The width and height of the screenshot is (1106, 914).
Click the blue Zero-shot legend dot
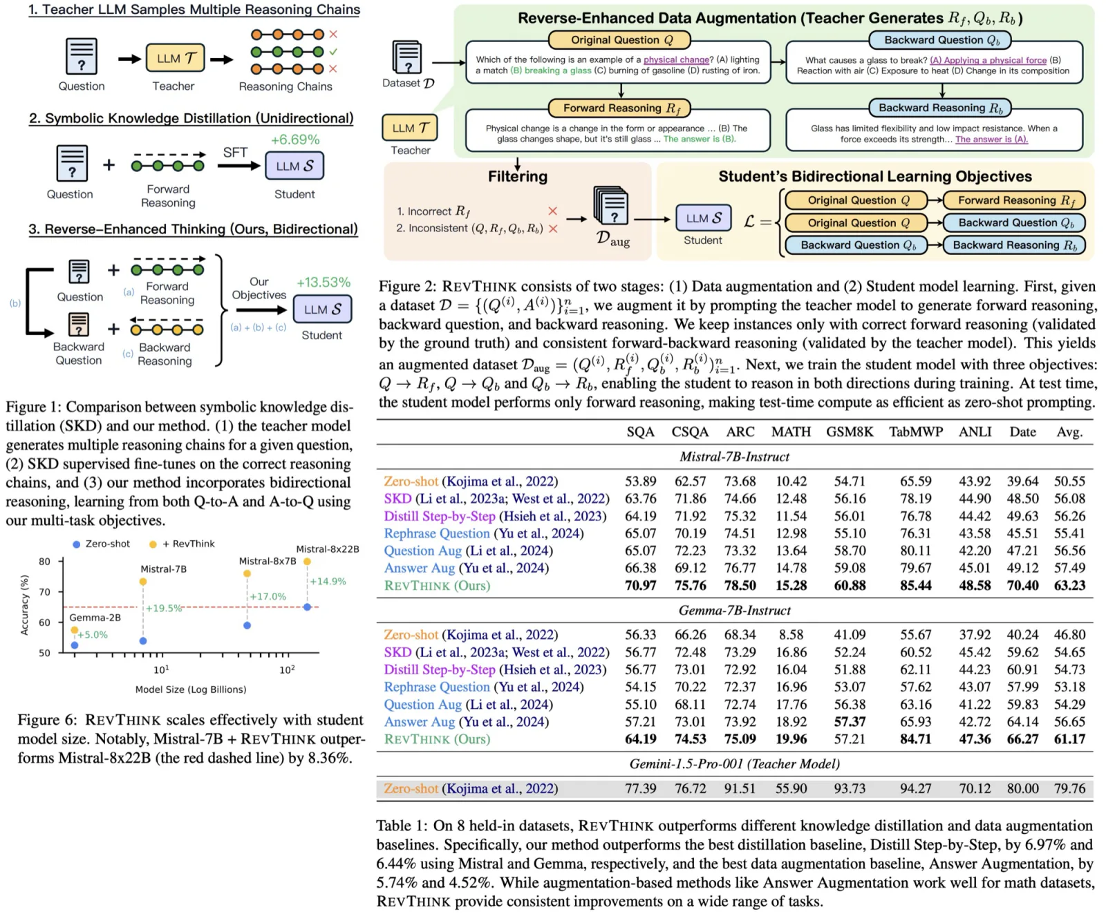76,544
